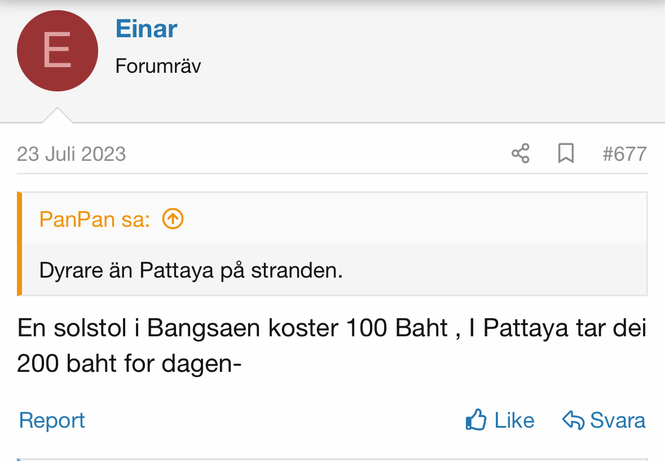Click the Svara reply arrow icon
This screenshot has height=461, width=665.
coord(573,420)
